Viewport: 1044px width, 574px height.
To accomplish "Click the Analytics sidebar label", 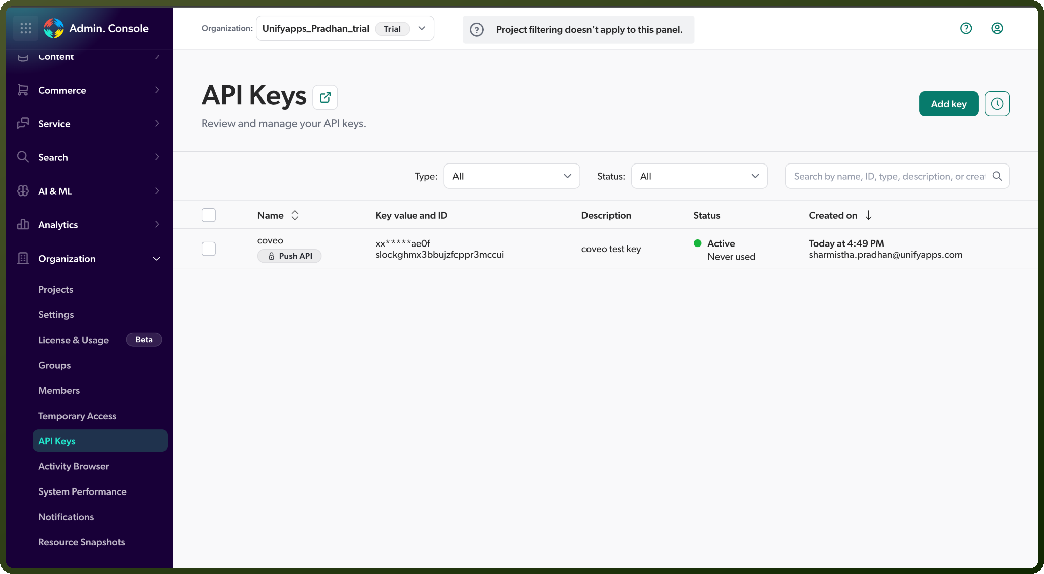I will coord(58,225).
